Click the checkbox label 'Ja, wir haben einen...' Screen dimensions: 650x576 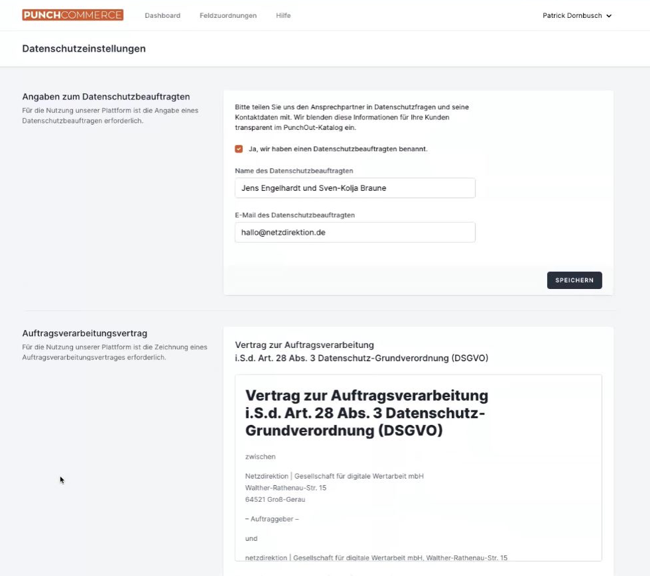pos(338,148)
